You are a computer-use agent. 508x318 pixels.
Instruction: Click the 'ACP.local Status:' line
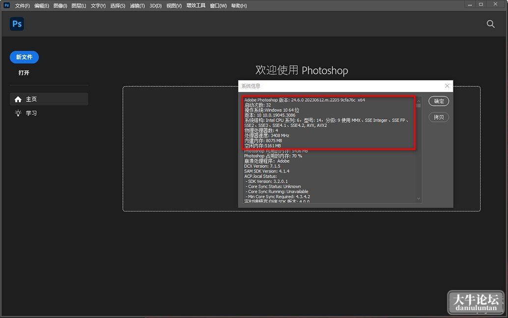click(x=260, y=176)
